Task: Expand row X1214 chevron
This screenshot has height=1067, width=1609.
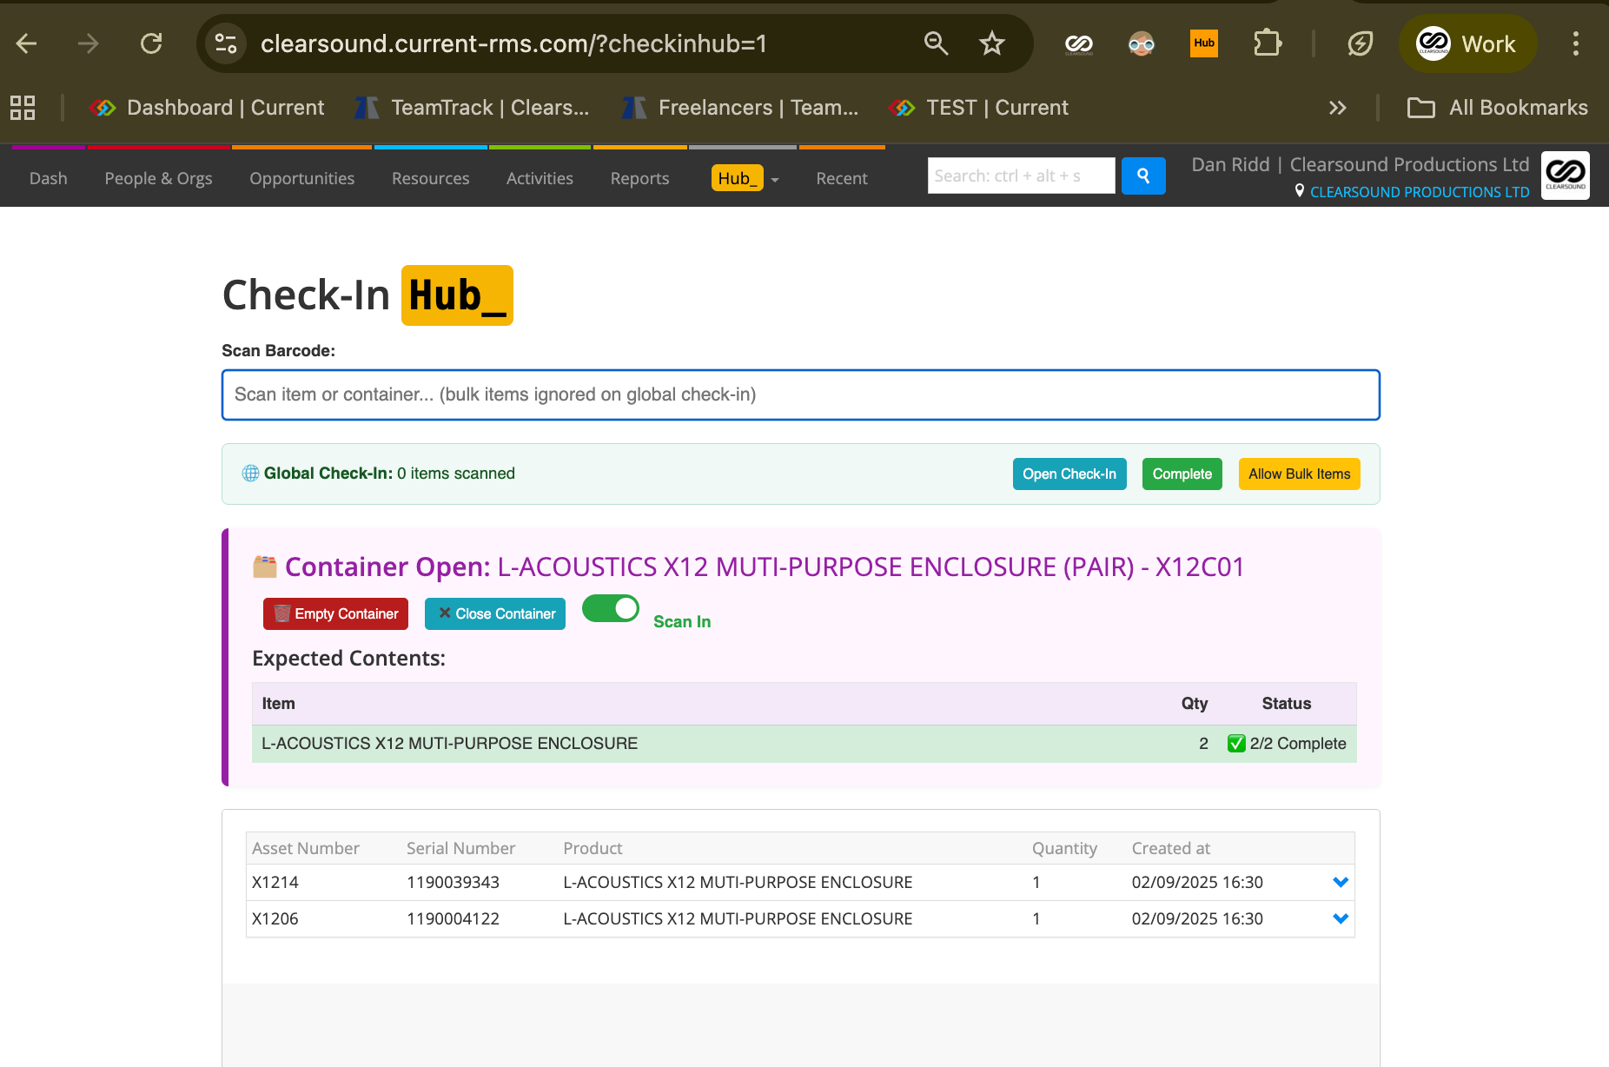Action: pyautogui.click(x=1341, y=882)
